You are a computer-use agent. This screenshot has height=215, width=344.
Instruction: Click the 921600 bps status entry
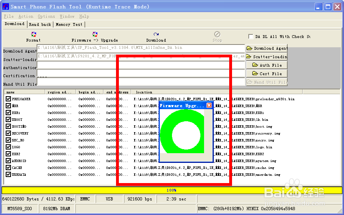coord(140,199)
